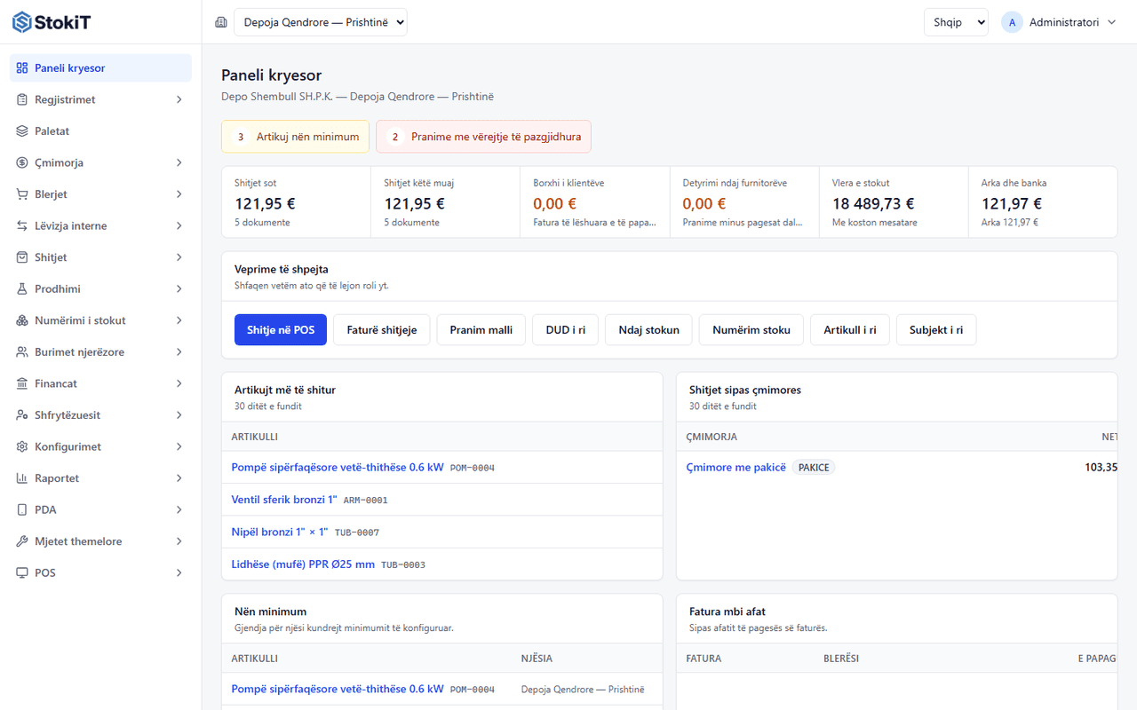Image resolution: width=1137 pixels, height=710 pixels.
Task: Open the Shitjet menu item
Action: point(100,257)
